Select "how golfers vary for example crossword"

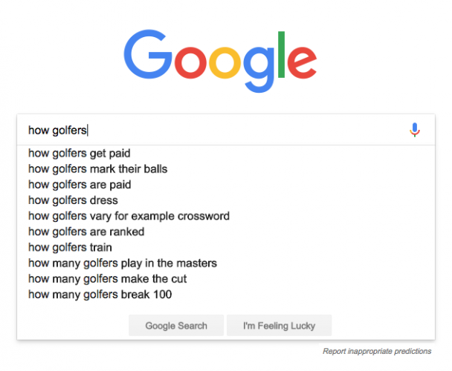(x=129, y=216)
